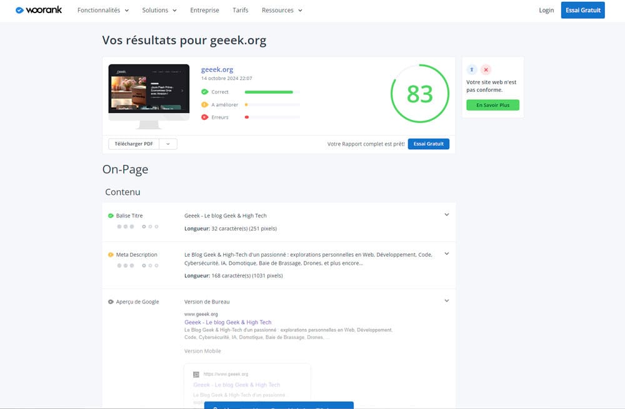Image resolution: width=625 pixels, height=409 pixels.
Task: Click the "Longueur: 168 caractère(s)" text
Action: tap(234, 275)
